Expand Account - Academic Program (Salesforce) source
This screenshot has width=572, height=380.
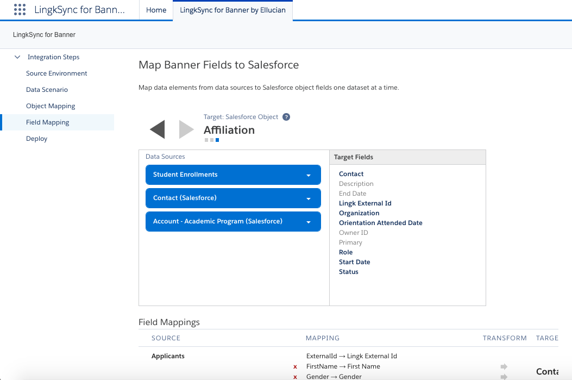point(309,222)
